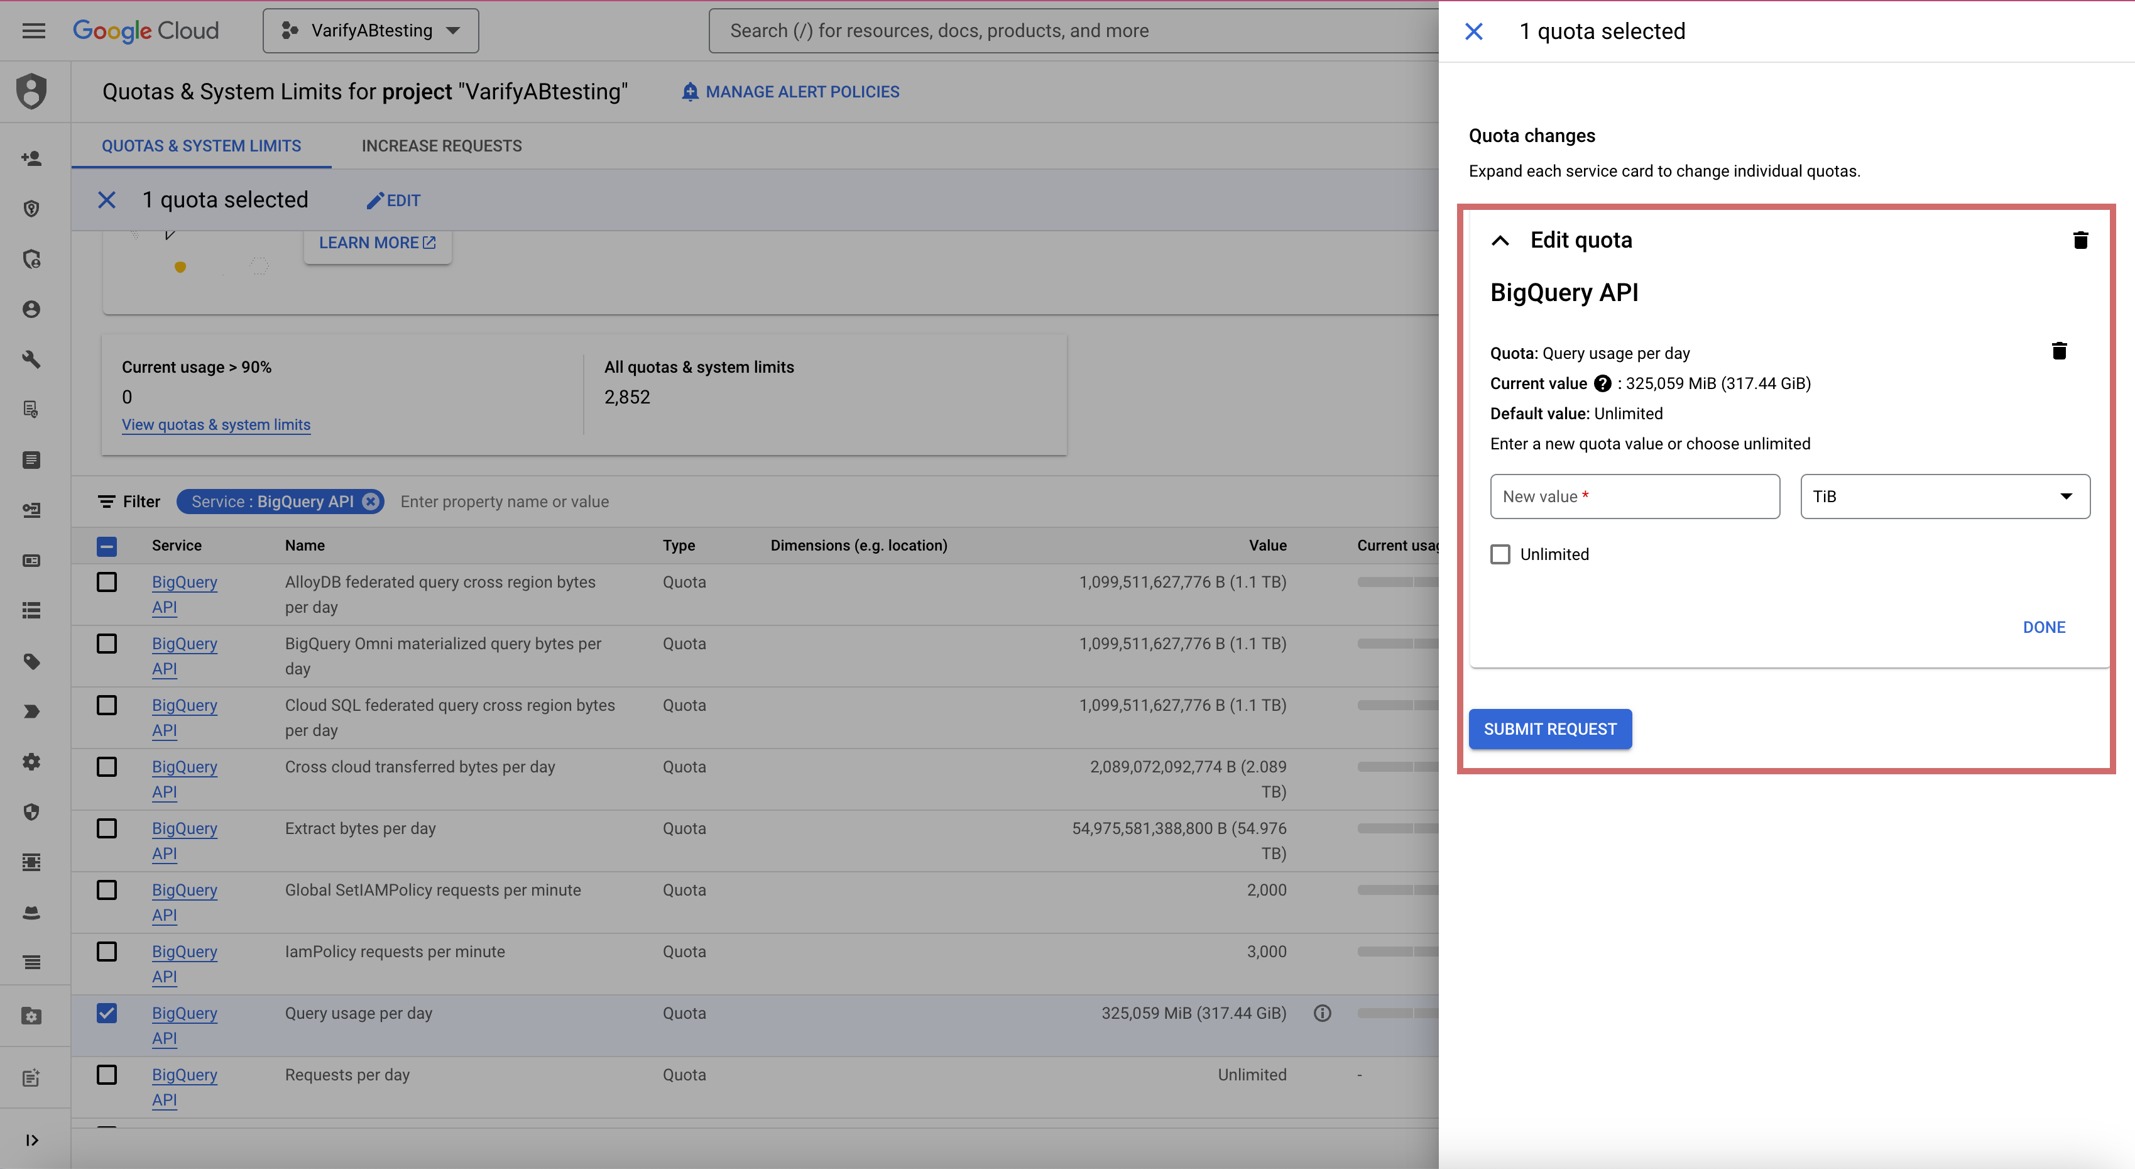
Task: Check the BigQuery Omni materialized query row checkbox
Action: (x=107, y=644)
